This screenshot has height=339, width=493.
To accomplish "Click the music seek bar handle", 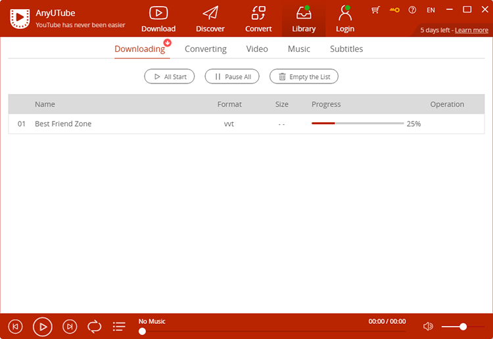I will pos(142,331).
